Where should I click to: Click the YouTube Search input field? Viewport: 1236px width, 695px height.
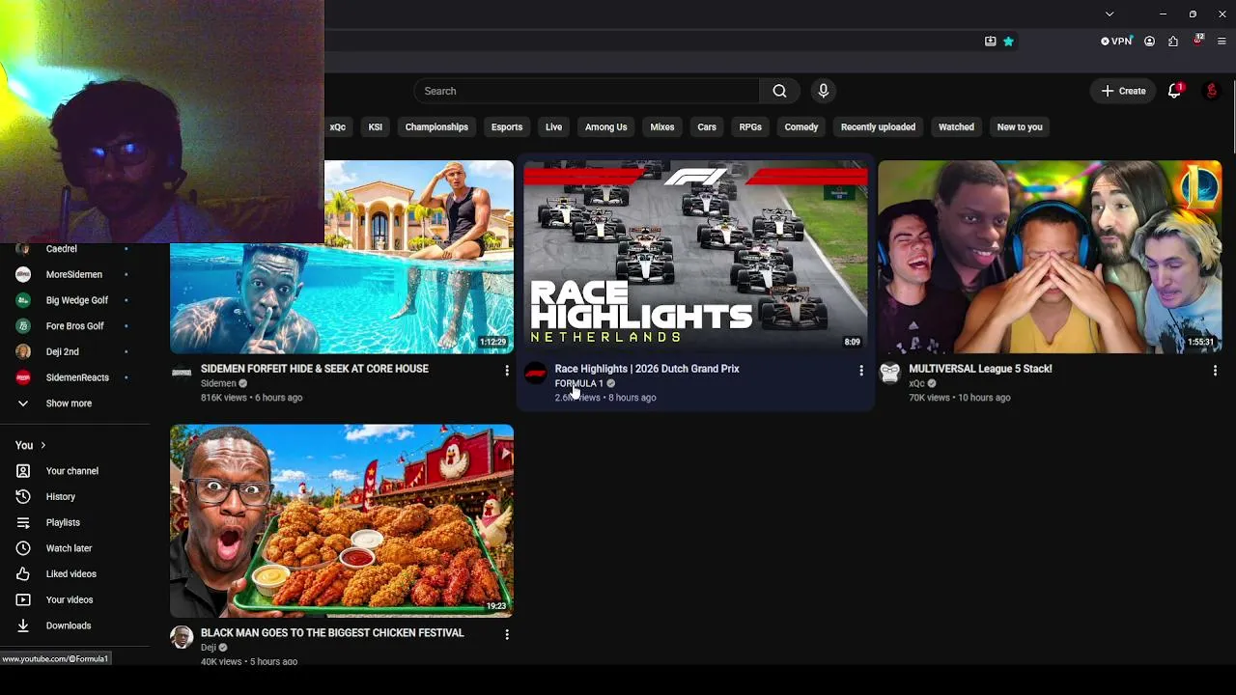click(x=587, y=91)
